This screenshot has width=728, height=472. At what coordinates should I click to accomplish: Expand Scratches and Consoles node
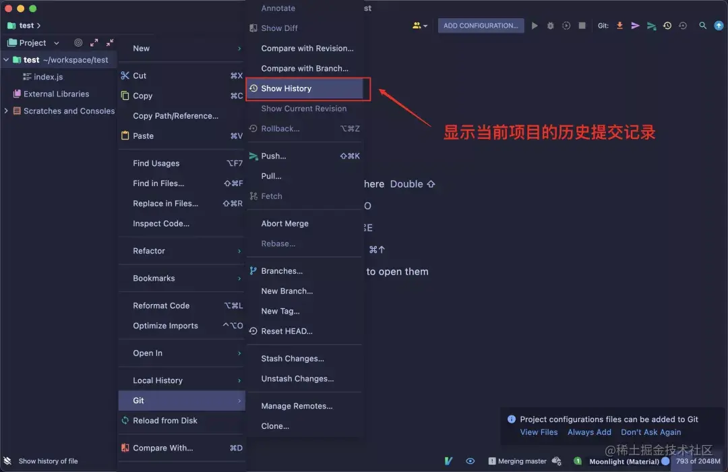(5, 111)
